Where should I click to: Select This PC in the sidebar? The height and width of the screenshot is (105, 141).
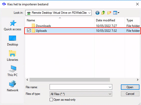click(12, 71)
